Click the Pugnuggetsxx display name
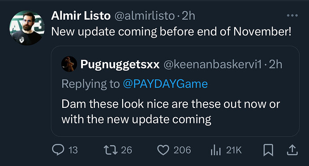This screenshot has width=309, height=166. click(x=120, y=64)
